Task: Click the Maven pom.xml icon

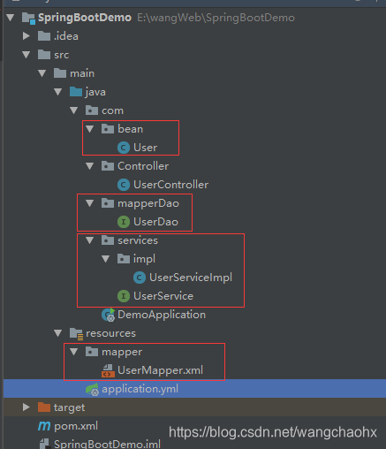Action: coord(44,426)
